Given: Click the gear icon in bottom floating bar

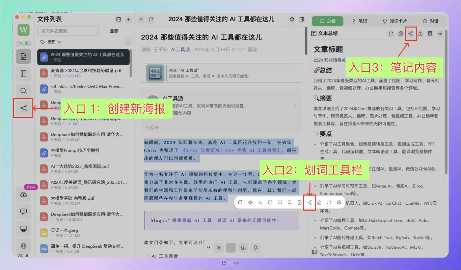Looking at the screenshot, I should [x=256, y=248].
